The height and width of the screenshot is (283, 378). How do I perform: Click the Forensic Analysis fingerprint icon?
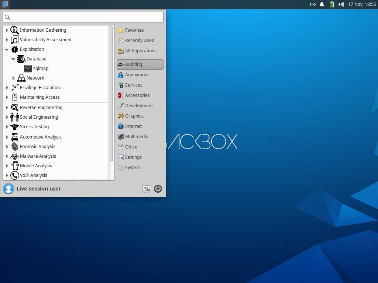(x=14, y=147)
